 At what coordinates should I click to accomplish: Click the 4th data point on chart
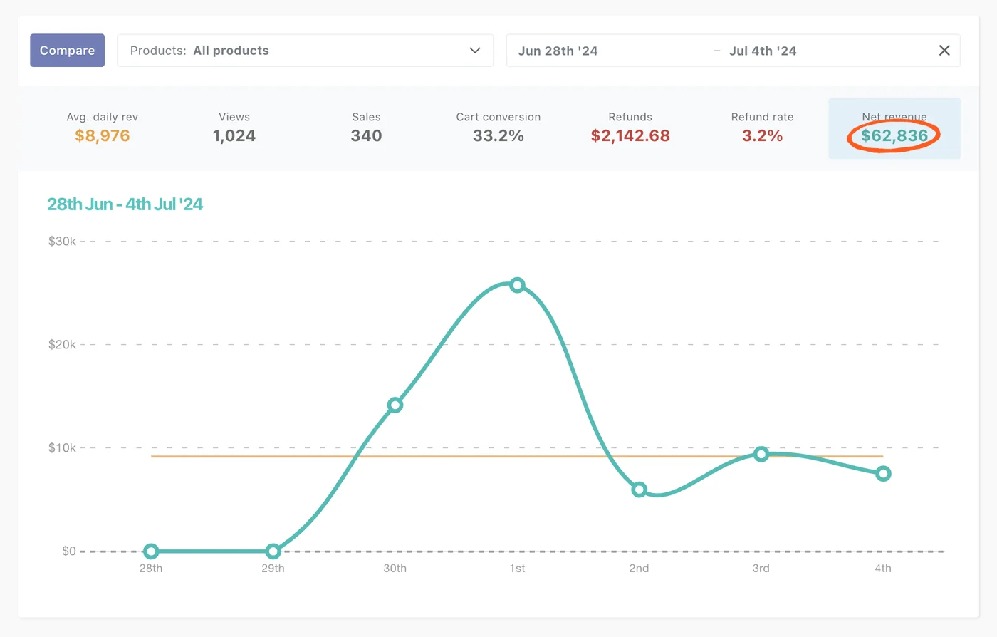pyautogui.click(x=883, y=474)
